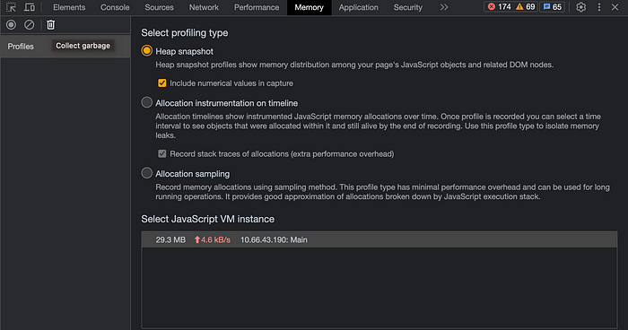Viewport: 628px width, 330px height.
Task: Open DevTools settings gear icon
Action: (580, 7)
